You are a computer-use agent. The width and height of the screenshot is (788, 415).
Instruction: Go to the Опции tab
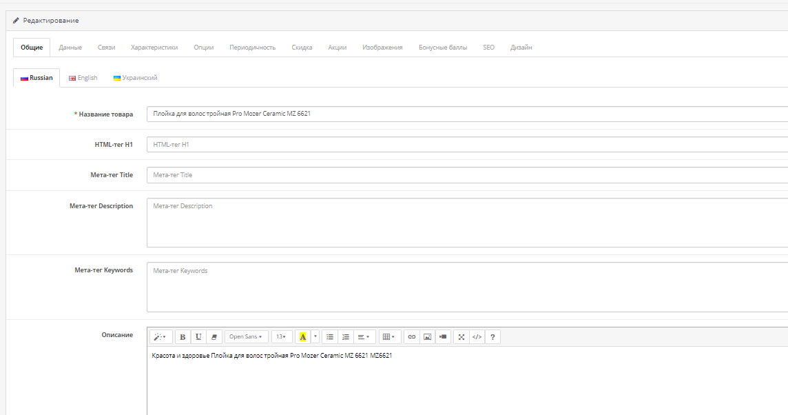203,48
